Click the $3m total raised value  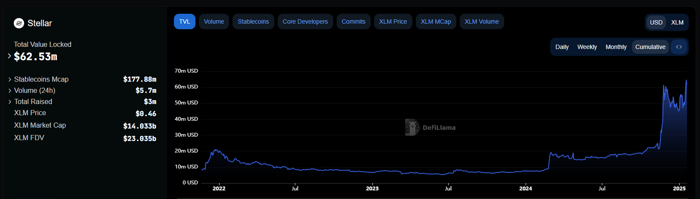click(x=150, y=101)
